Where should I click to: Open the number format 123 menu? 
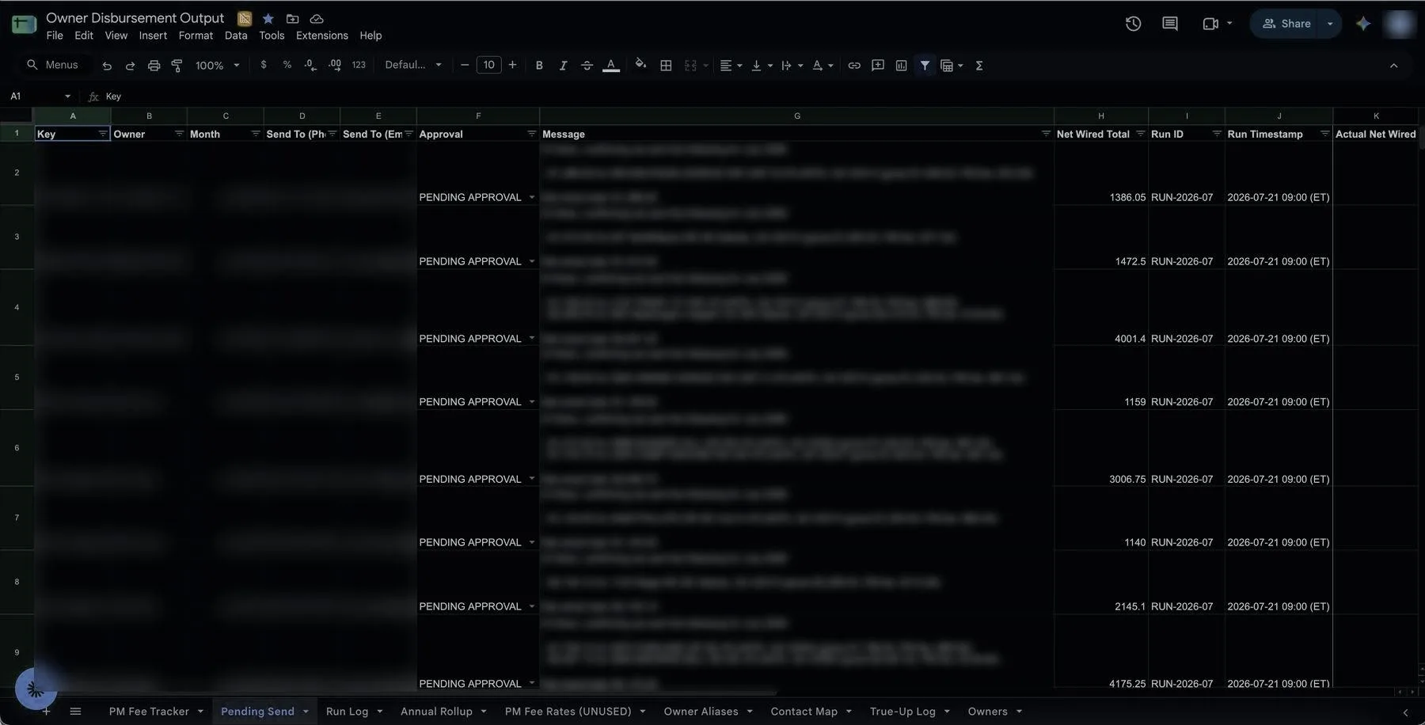359,65
